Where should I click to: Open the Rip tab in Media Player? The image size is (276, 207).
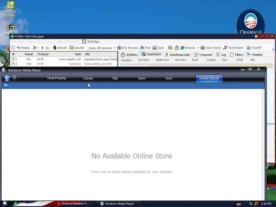115,78
